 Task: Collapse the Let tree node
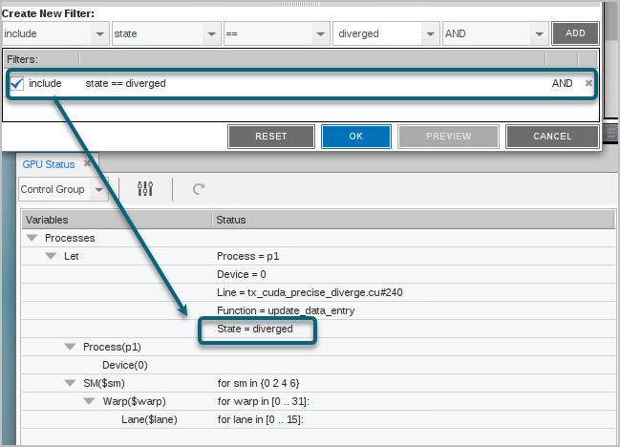coord(52,256)
